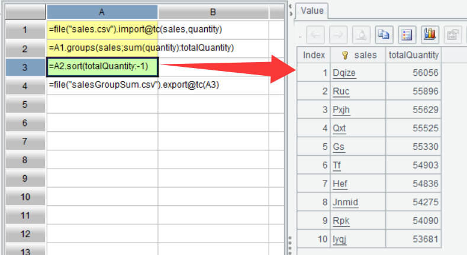
Task: Open the properties list icon
Action: pyautogui.click(x=406, y=35)
